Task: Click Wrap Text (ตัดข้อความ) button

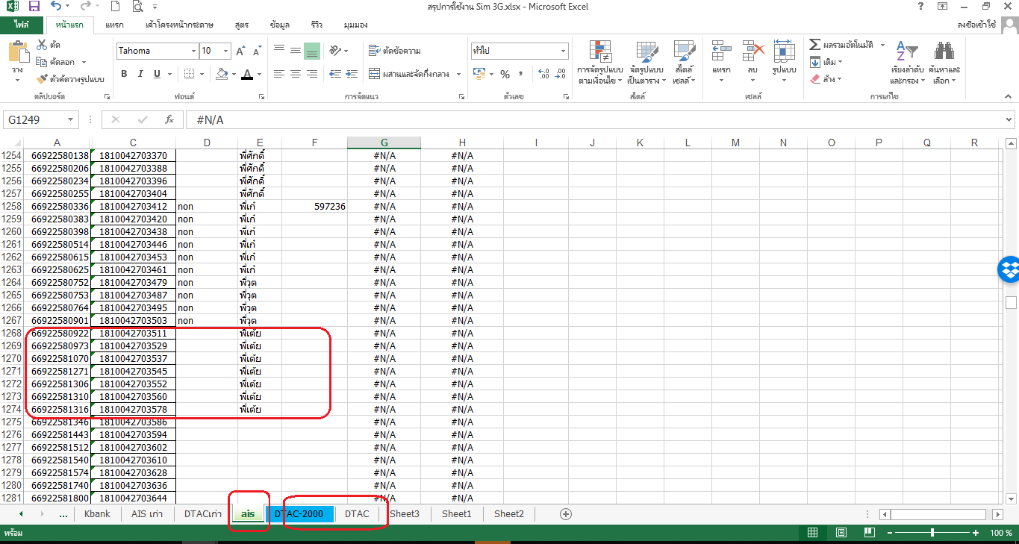Action: coord(396,51)
